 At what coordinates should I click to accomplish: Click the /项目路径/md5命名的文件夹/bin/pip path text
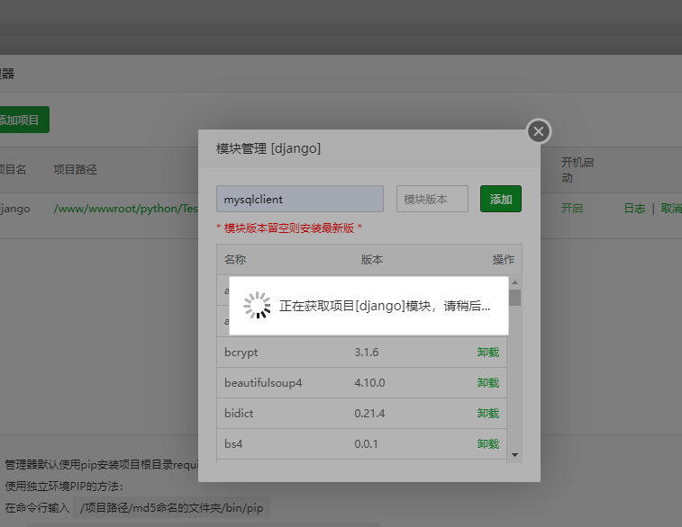click(x=172, y=507)
